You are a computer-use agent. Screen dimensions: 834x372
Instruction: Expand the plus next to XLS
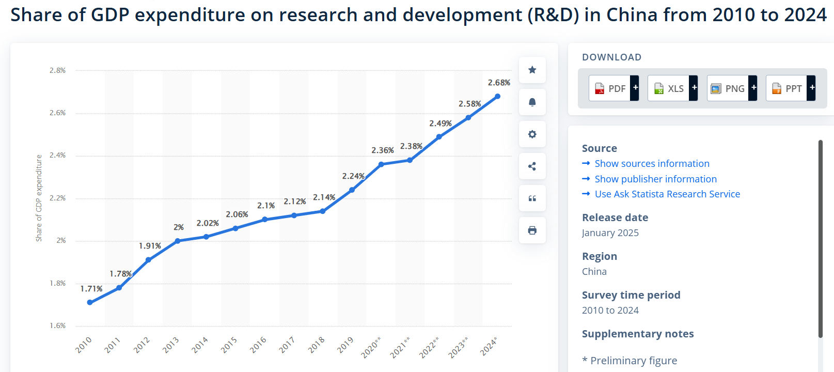(x=694, y=88)
